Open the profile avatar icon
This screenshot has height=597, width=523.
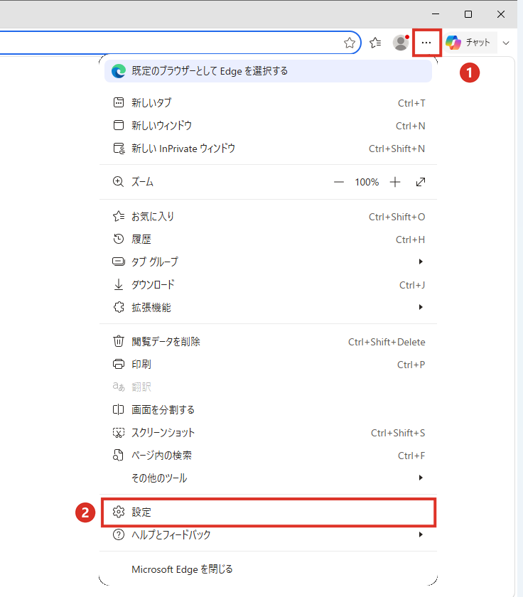(x=401, y=43)
